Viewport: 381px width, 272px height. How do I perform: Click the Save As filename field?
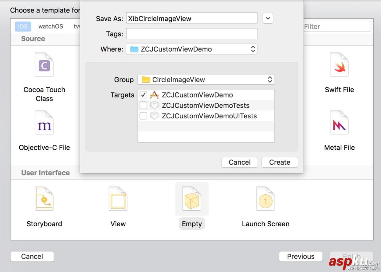click(x=191, y=18)
